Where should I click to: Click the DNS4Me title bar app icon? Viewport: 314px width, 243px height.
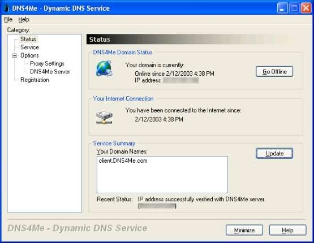(7, 8)
